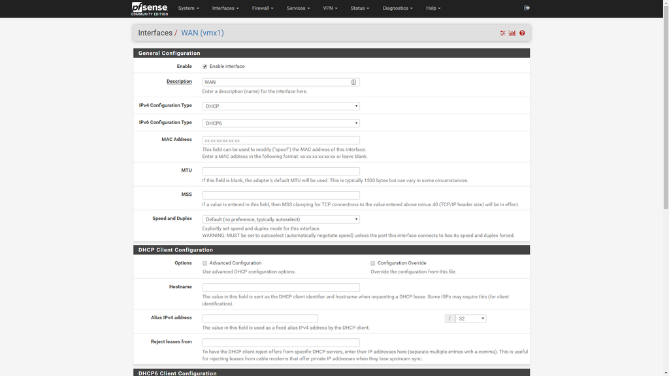Screen dimensions: 669x376
Task: Click the WAN (vmx1) breadcrumb link
Action: [203, 32]
